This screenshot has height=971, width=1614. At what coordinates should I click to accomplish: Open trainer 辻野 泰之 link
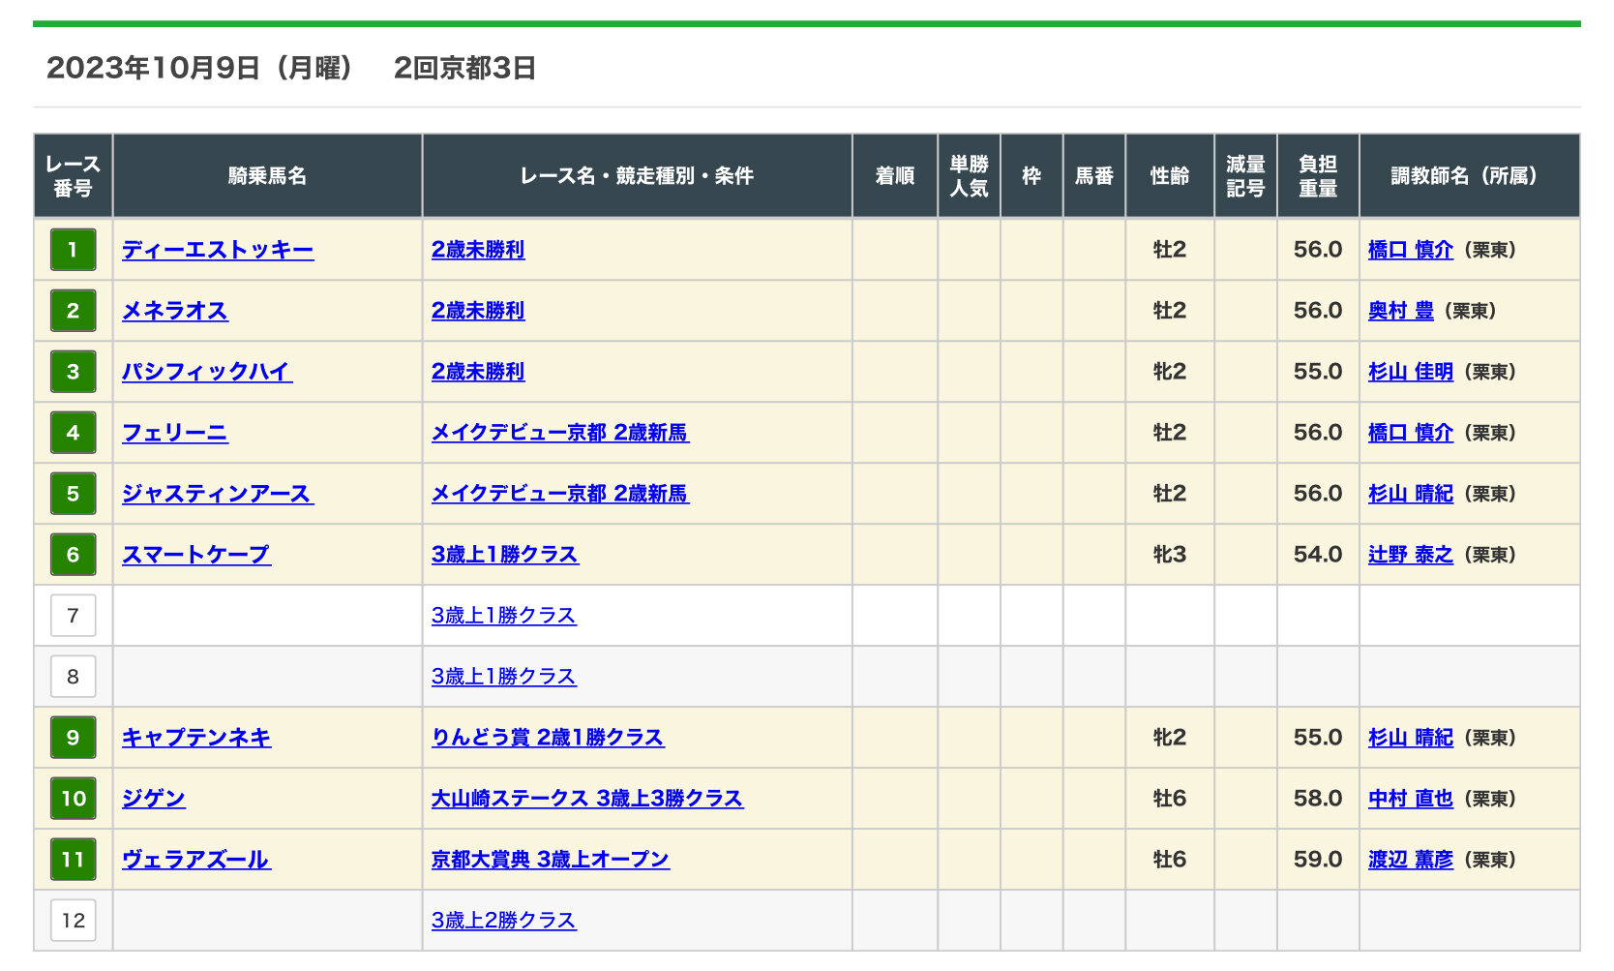[1411, 555]
